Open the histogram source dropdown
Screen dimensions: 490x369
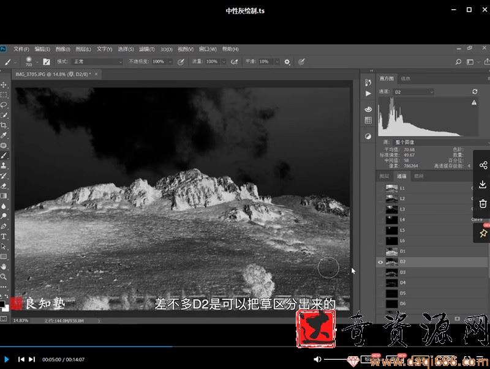[440, 142]
